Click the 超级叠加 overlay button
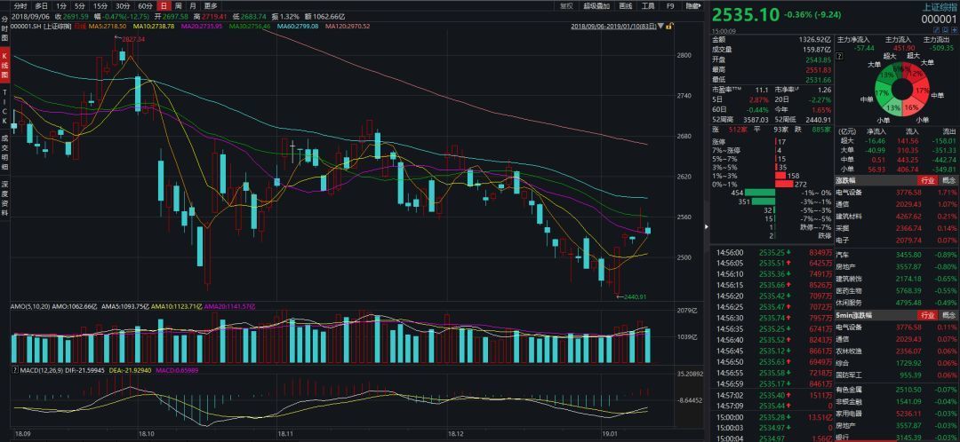This screenshot has height=442, width=960. click(596, 5)
